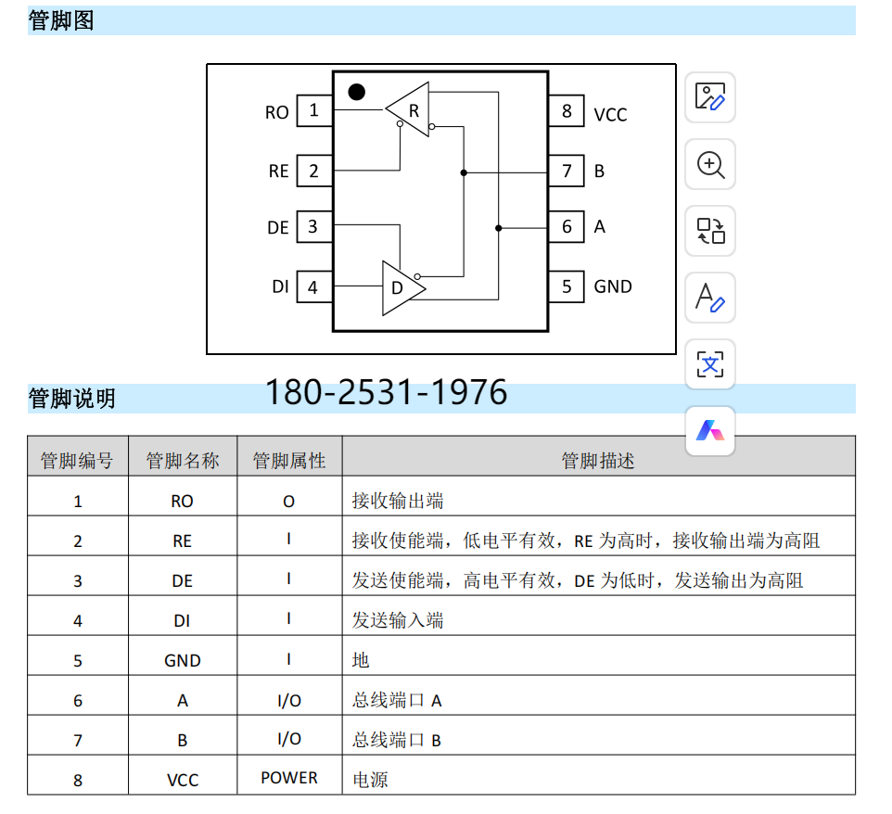The width and height of the screenshot is (892, 814).
Task: Click the VCC label beside pin 8
Action: [610, 115]
